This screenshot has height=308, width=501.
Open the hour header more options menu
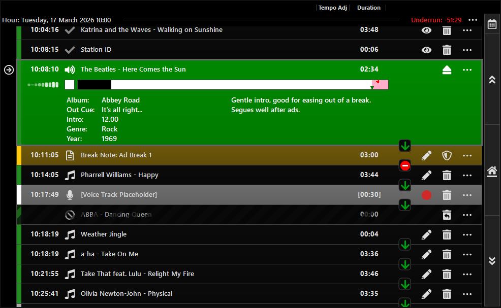pos(473,20)
